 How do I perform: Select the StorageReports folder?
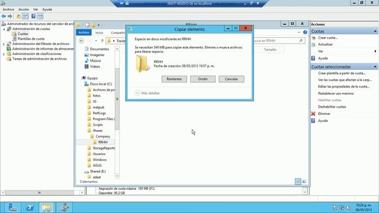pyautogui.click(x=104, y=148)
